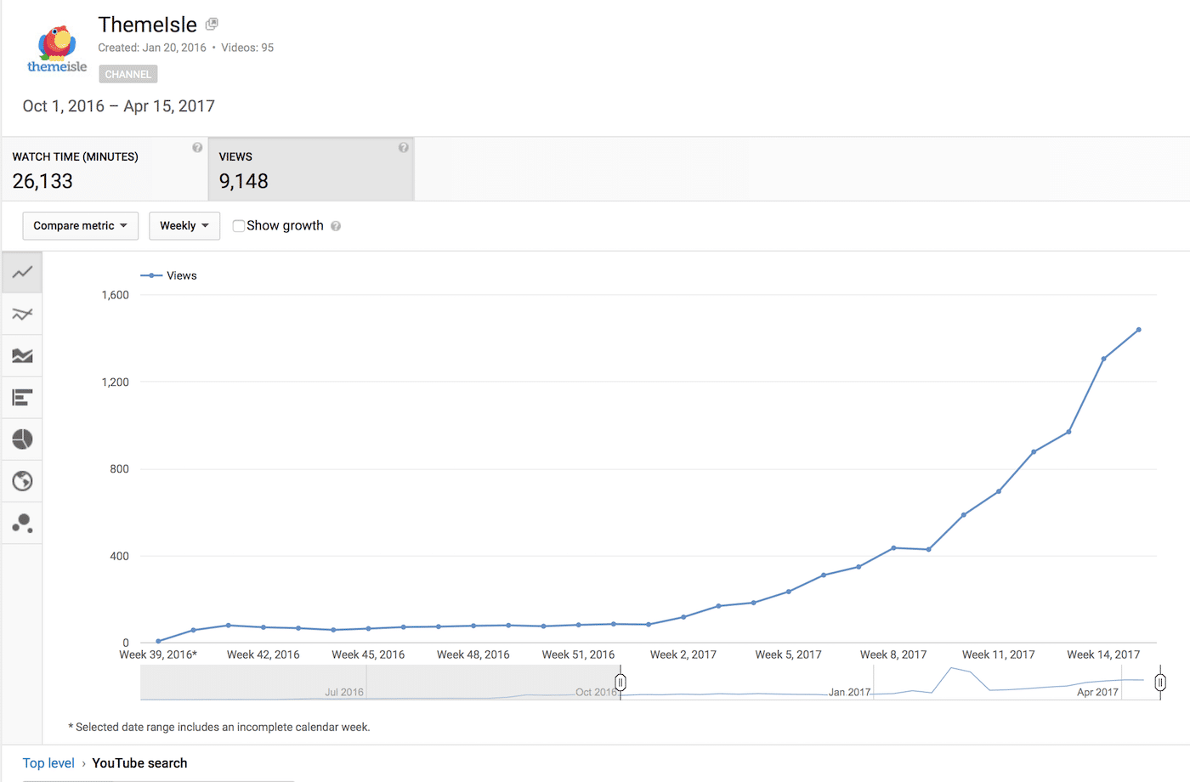Viewport: 1190px width, 782px height.
Task: Open the stacked area chart view
Action: (22, 355)
